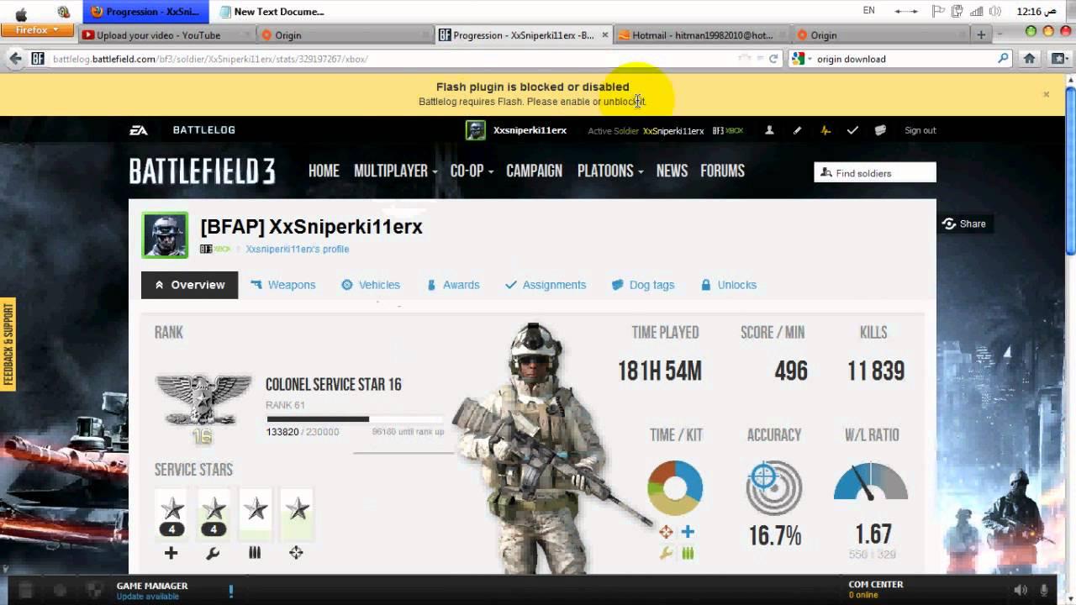Click the Accuracy target icon
This screenshot has height=605, width=1076.
pyautogui.click(x=774, y=487)
